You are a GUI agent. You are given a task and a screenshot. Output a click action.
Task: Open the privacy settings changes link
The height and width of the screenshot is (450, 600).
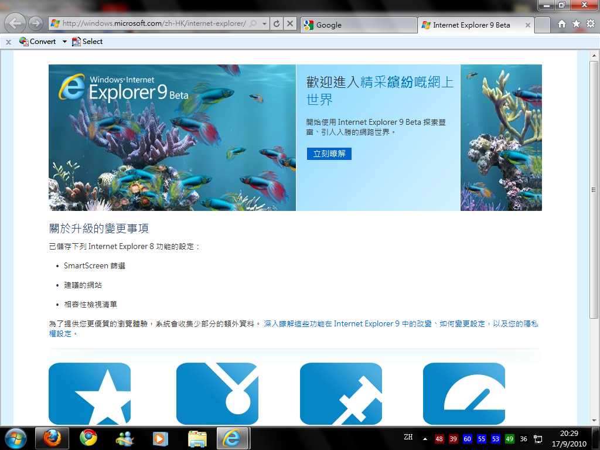294,329
